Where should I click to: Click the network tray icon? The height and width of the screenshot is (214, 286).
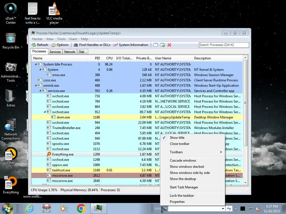tap(251, 209)
